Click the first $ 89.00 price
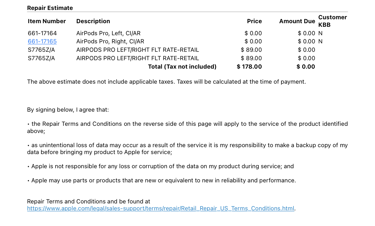 (x=252, y=50)
